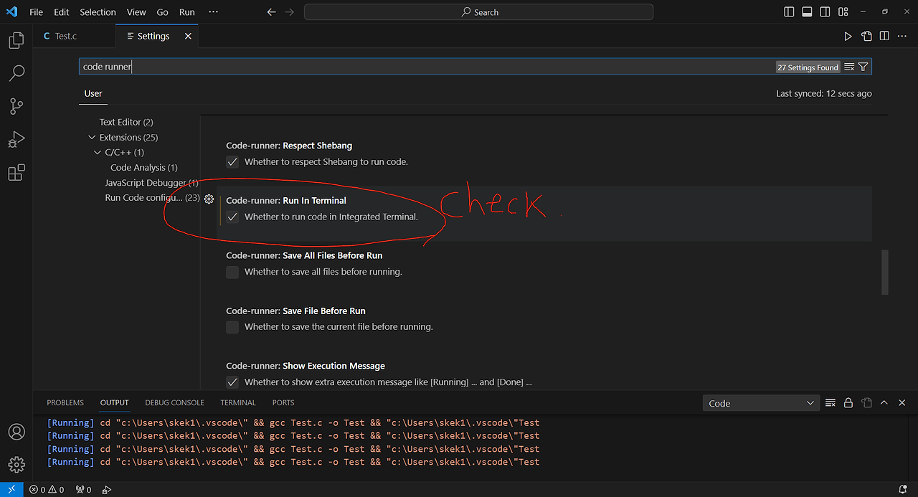This screenshot has height=497, width=918.
Task: Open the Go menu
Action: 163,12
